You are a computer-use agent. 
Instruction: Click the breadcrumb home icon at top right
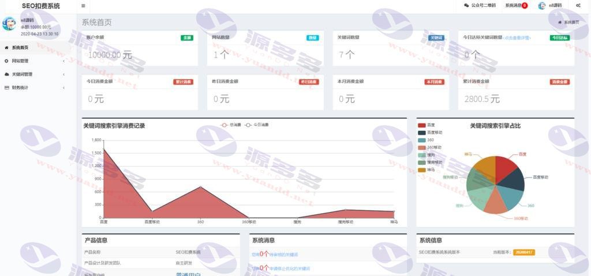click(x=560, y=22)
